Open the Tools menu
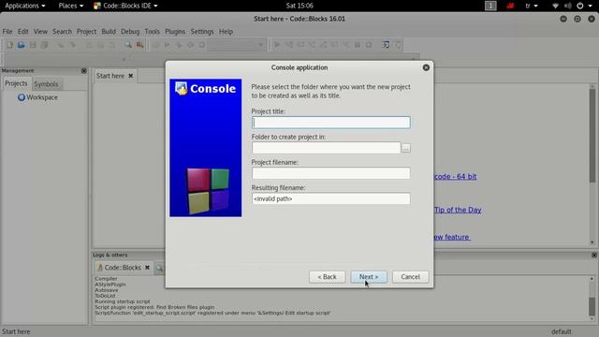This screenshot has height=337, width=599. (152, 32)
